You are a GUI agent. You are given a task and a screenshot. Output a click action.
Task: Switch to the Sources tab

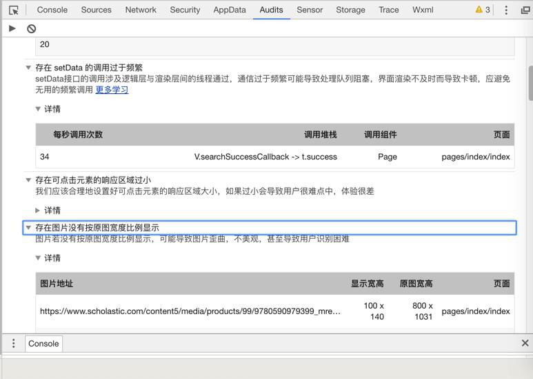(x=97, y=10)
